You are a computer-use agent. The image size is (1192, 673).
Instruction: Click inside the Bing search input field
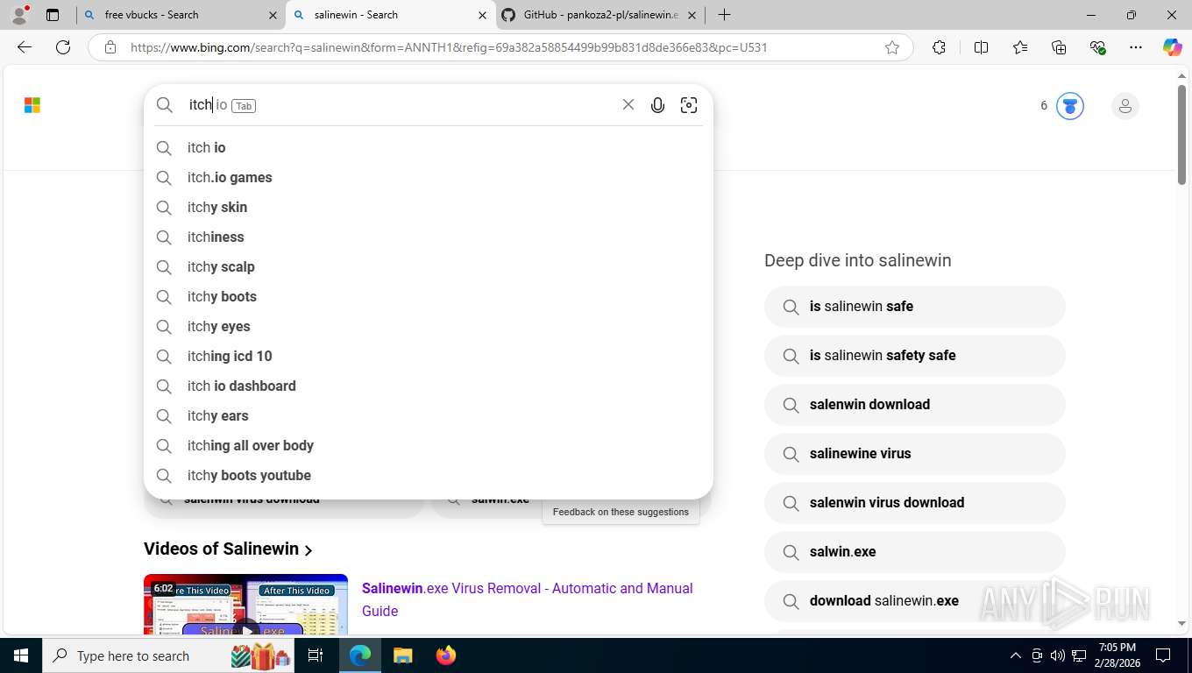point(399,105)
